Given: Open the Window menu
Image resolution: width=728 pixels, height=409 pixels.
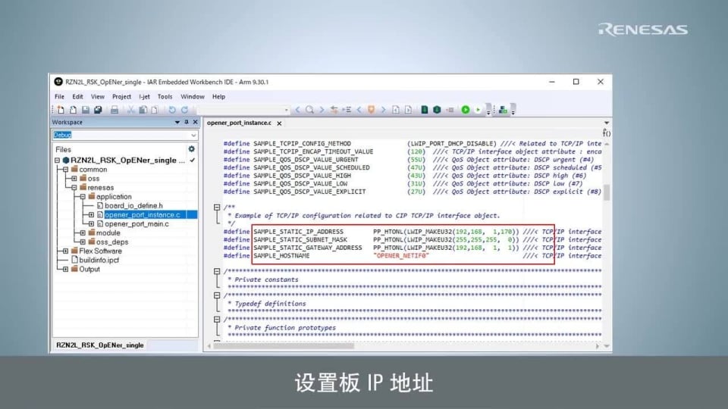Looking at the screenshot, I should pos(192,96).
